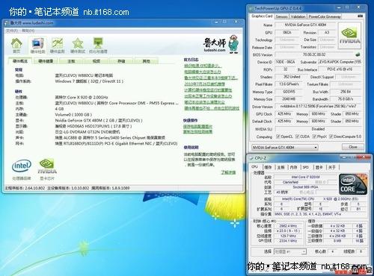374x276 pixels.
Task: Toggle the OpenCL checkbox in GPU-Z
Action: tap(278, 137)
